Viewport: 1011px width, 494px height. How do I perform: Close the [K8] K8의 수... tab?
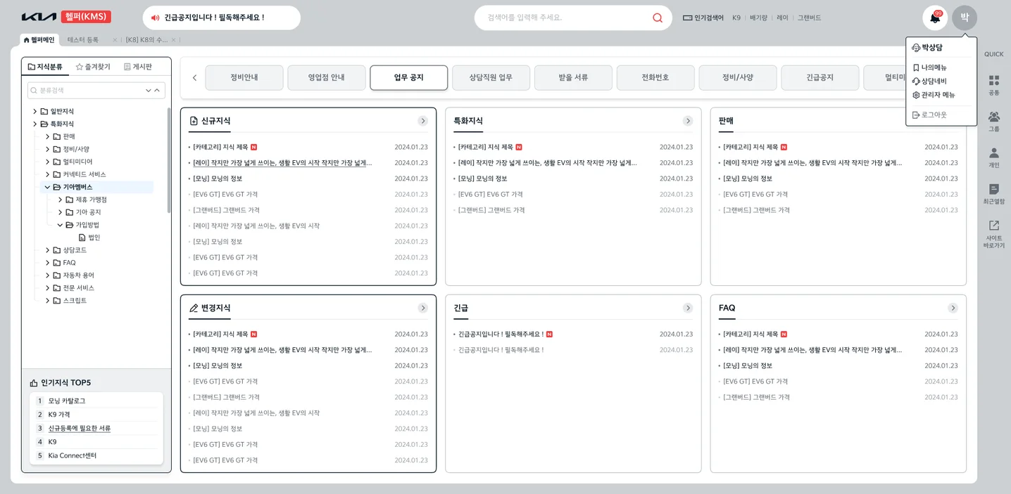coord(173,40)
